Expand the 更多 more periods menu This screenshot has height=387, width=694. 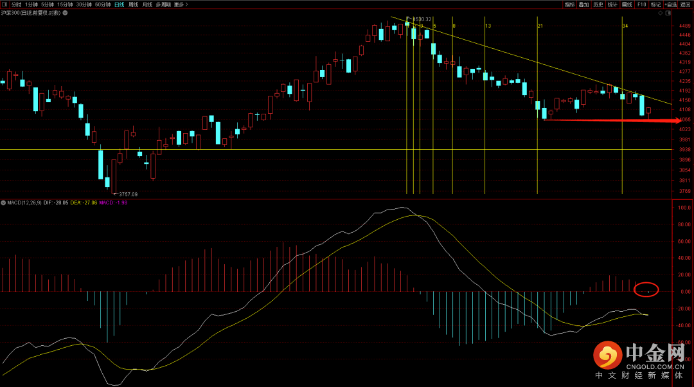tap(181, 4)
